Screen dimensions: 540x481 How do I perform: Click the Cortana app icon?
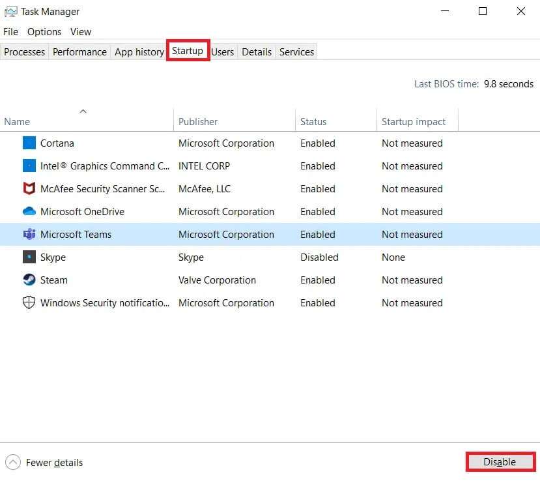click(x=29, y=143)
